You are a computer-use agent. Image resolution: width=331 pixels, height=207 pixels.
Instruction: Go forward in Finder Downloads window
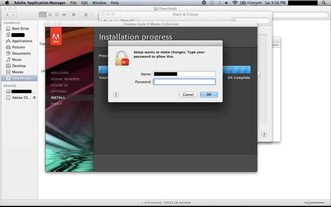click(x=14, y=15)
